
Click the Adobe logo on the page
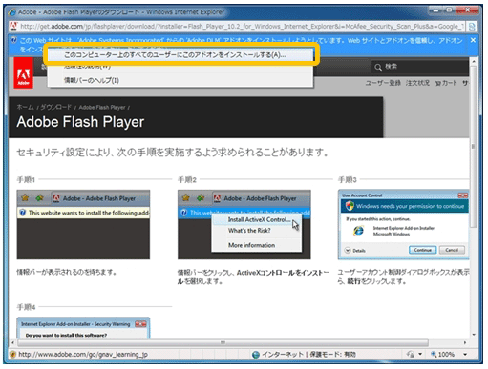coord(23,72)
